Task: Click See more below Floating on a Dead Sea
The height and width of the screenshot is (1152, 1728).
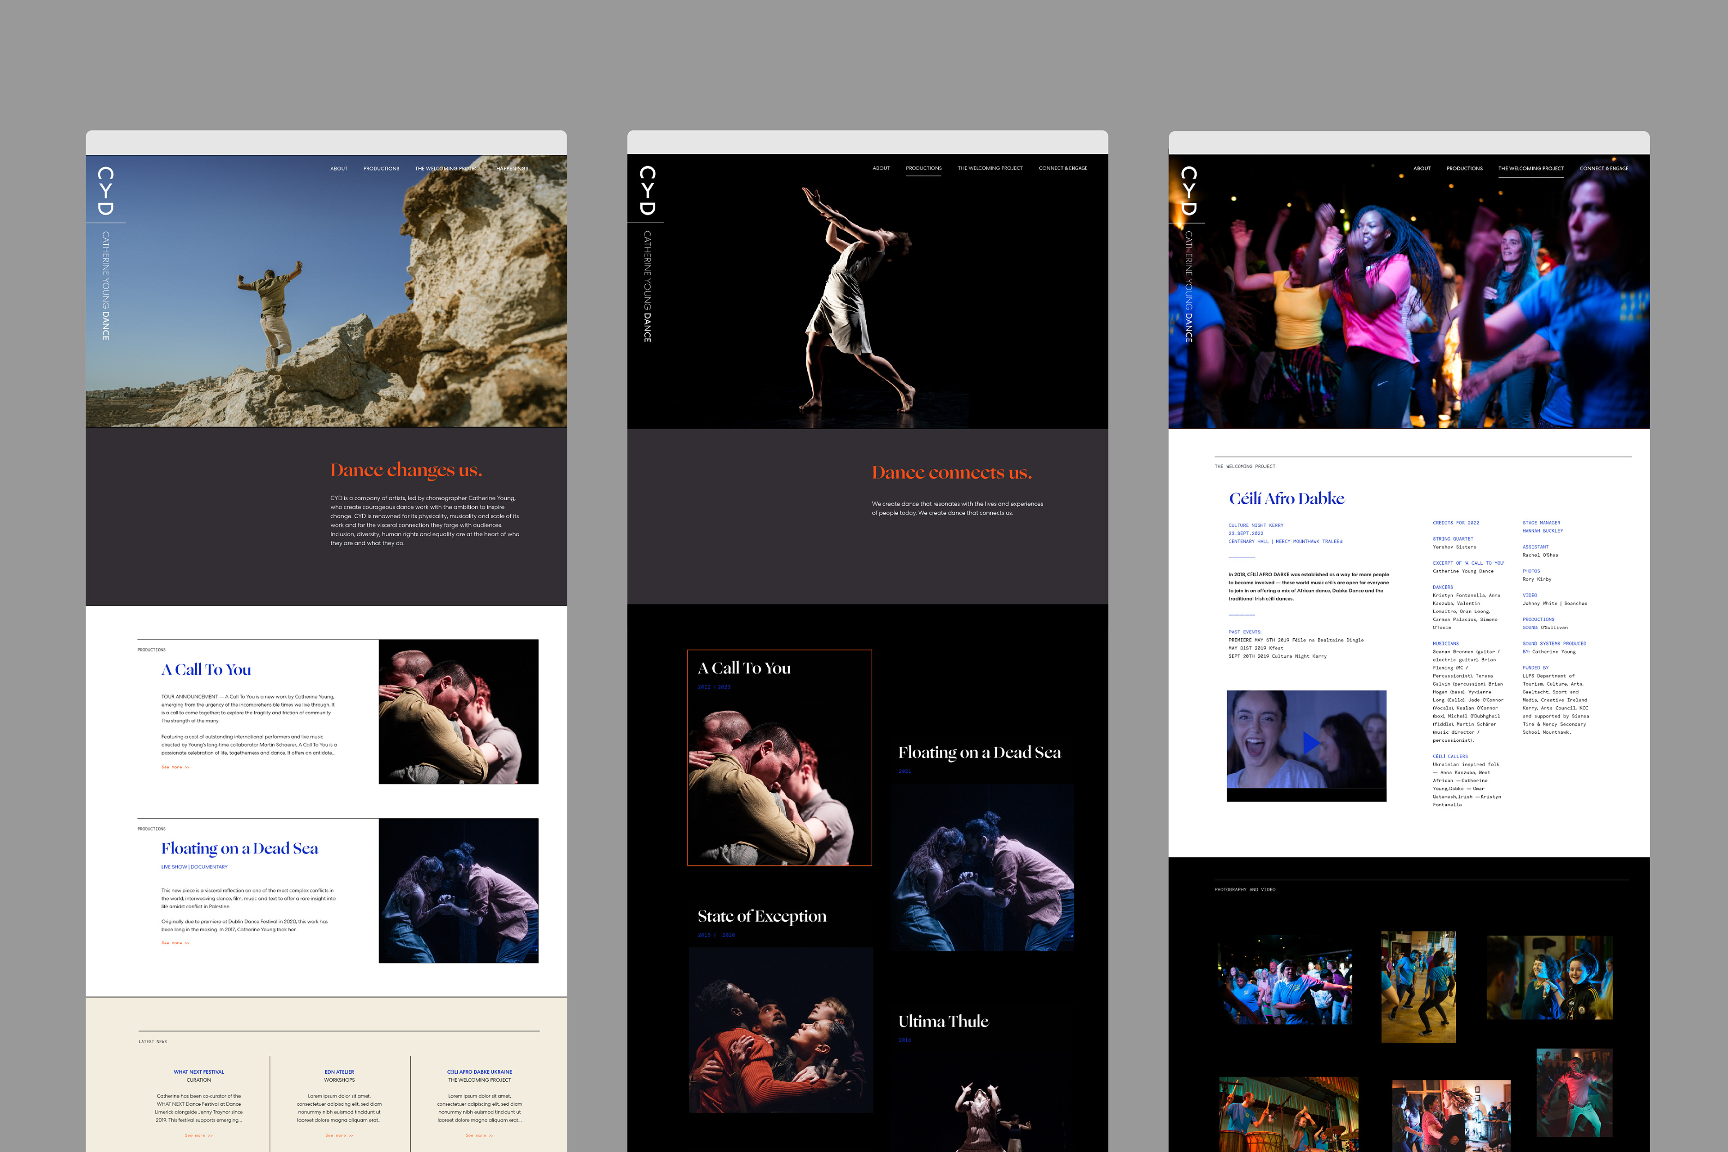Action: [175, 943]
